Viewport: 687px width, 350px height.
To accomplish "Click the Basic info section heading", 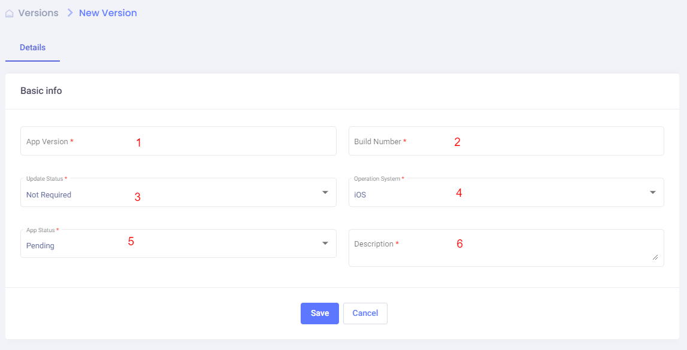I will click(41, 91).
